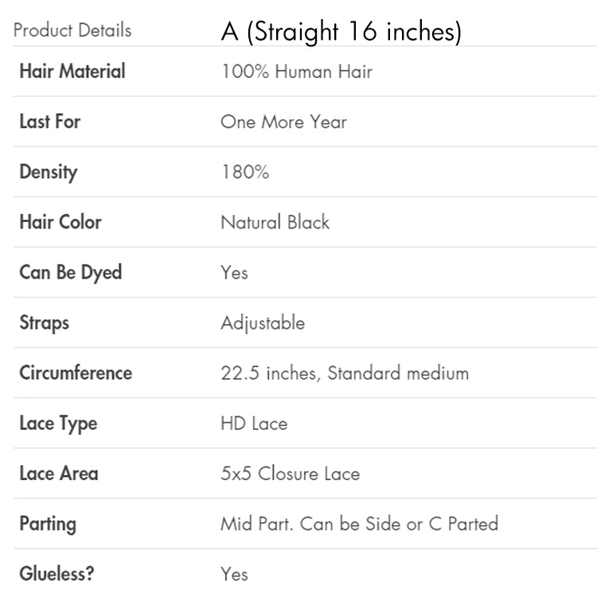Select the "100% Human Hair" value
Image resolution: width=597 pixels, height=597 pixels.
click(296, 72)
